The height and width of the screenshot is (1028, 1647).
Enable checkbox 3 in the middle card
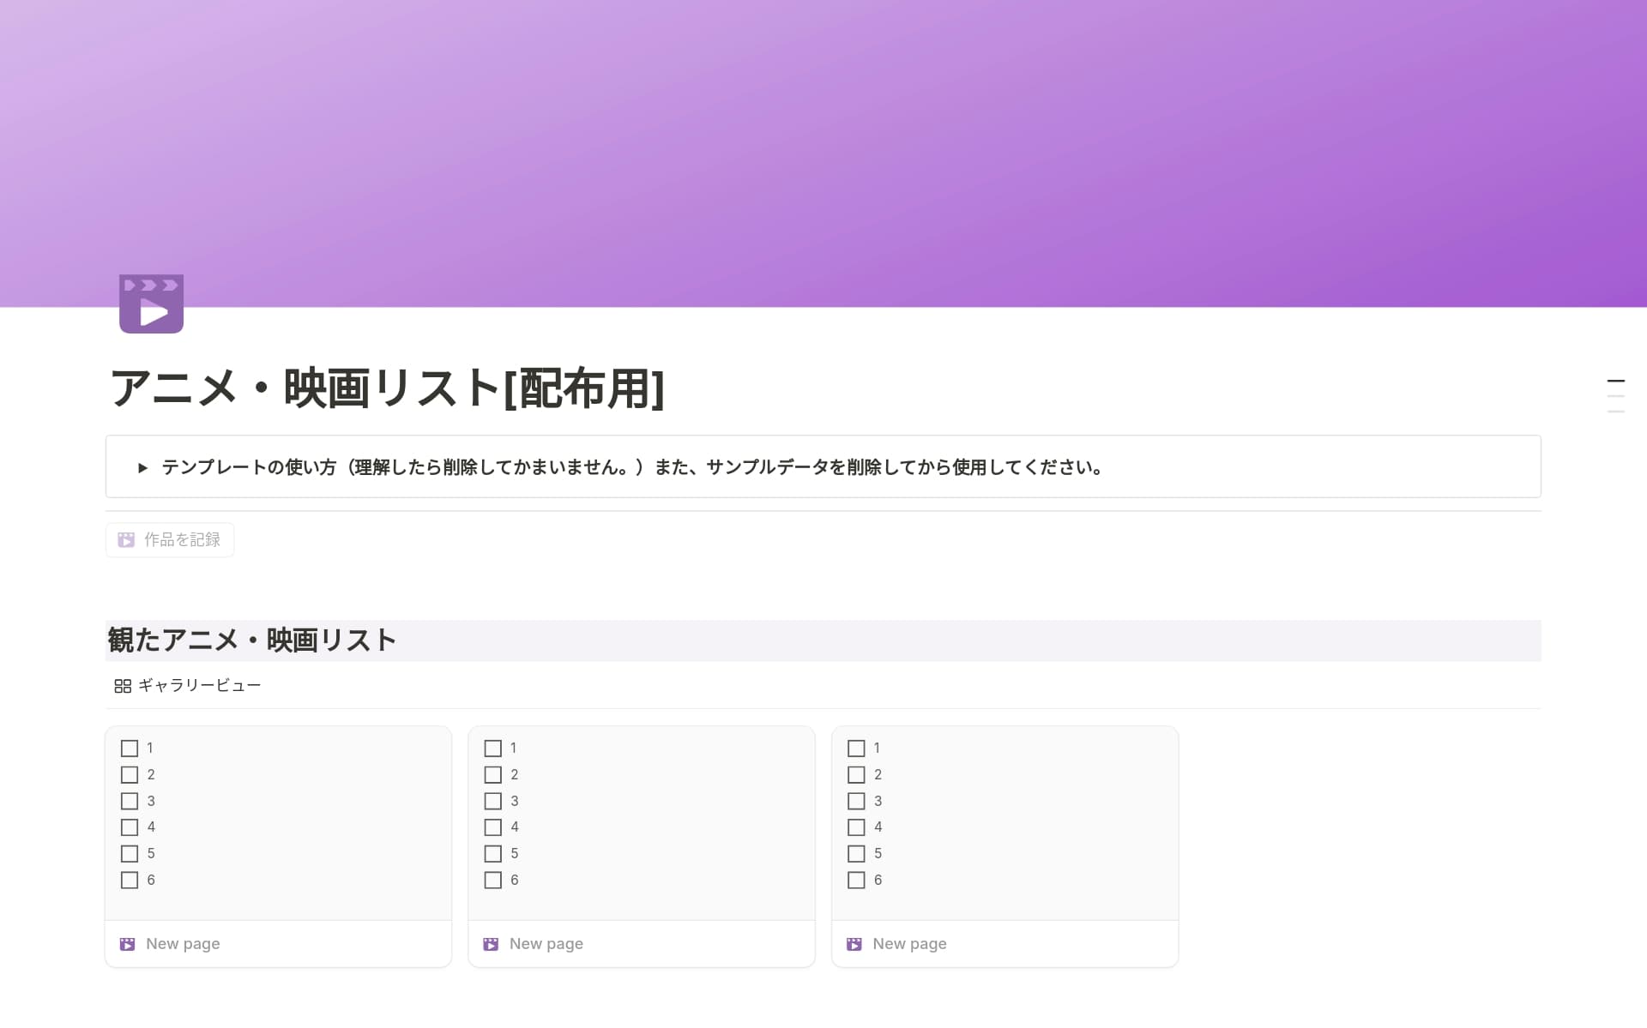click(x=493, y=801)
